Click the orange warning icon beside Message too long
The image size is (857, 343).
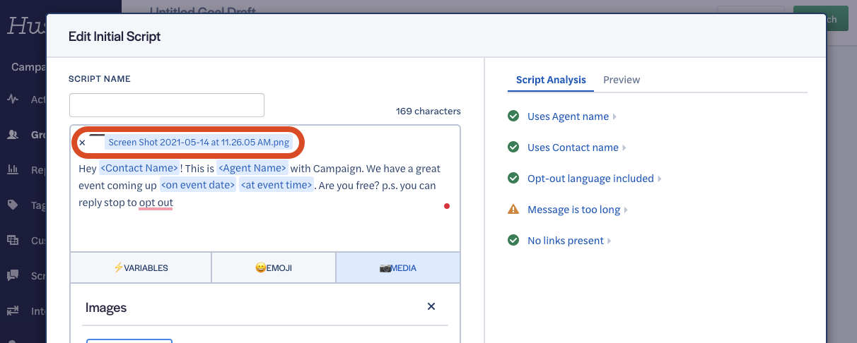pyautogui.click(x=513, y=210)
